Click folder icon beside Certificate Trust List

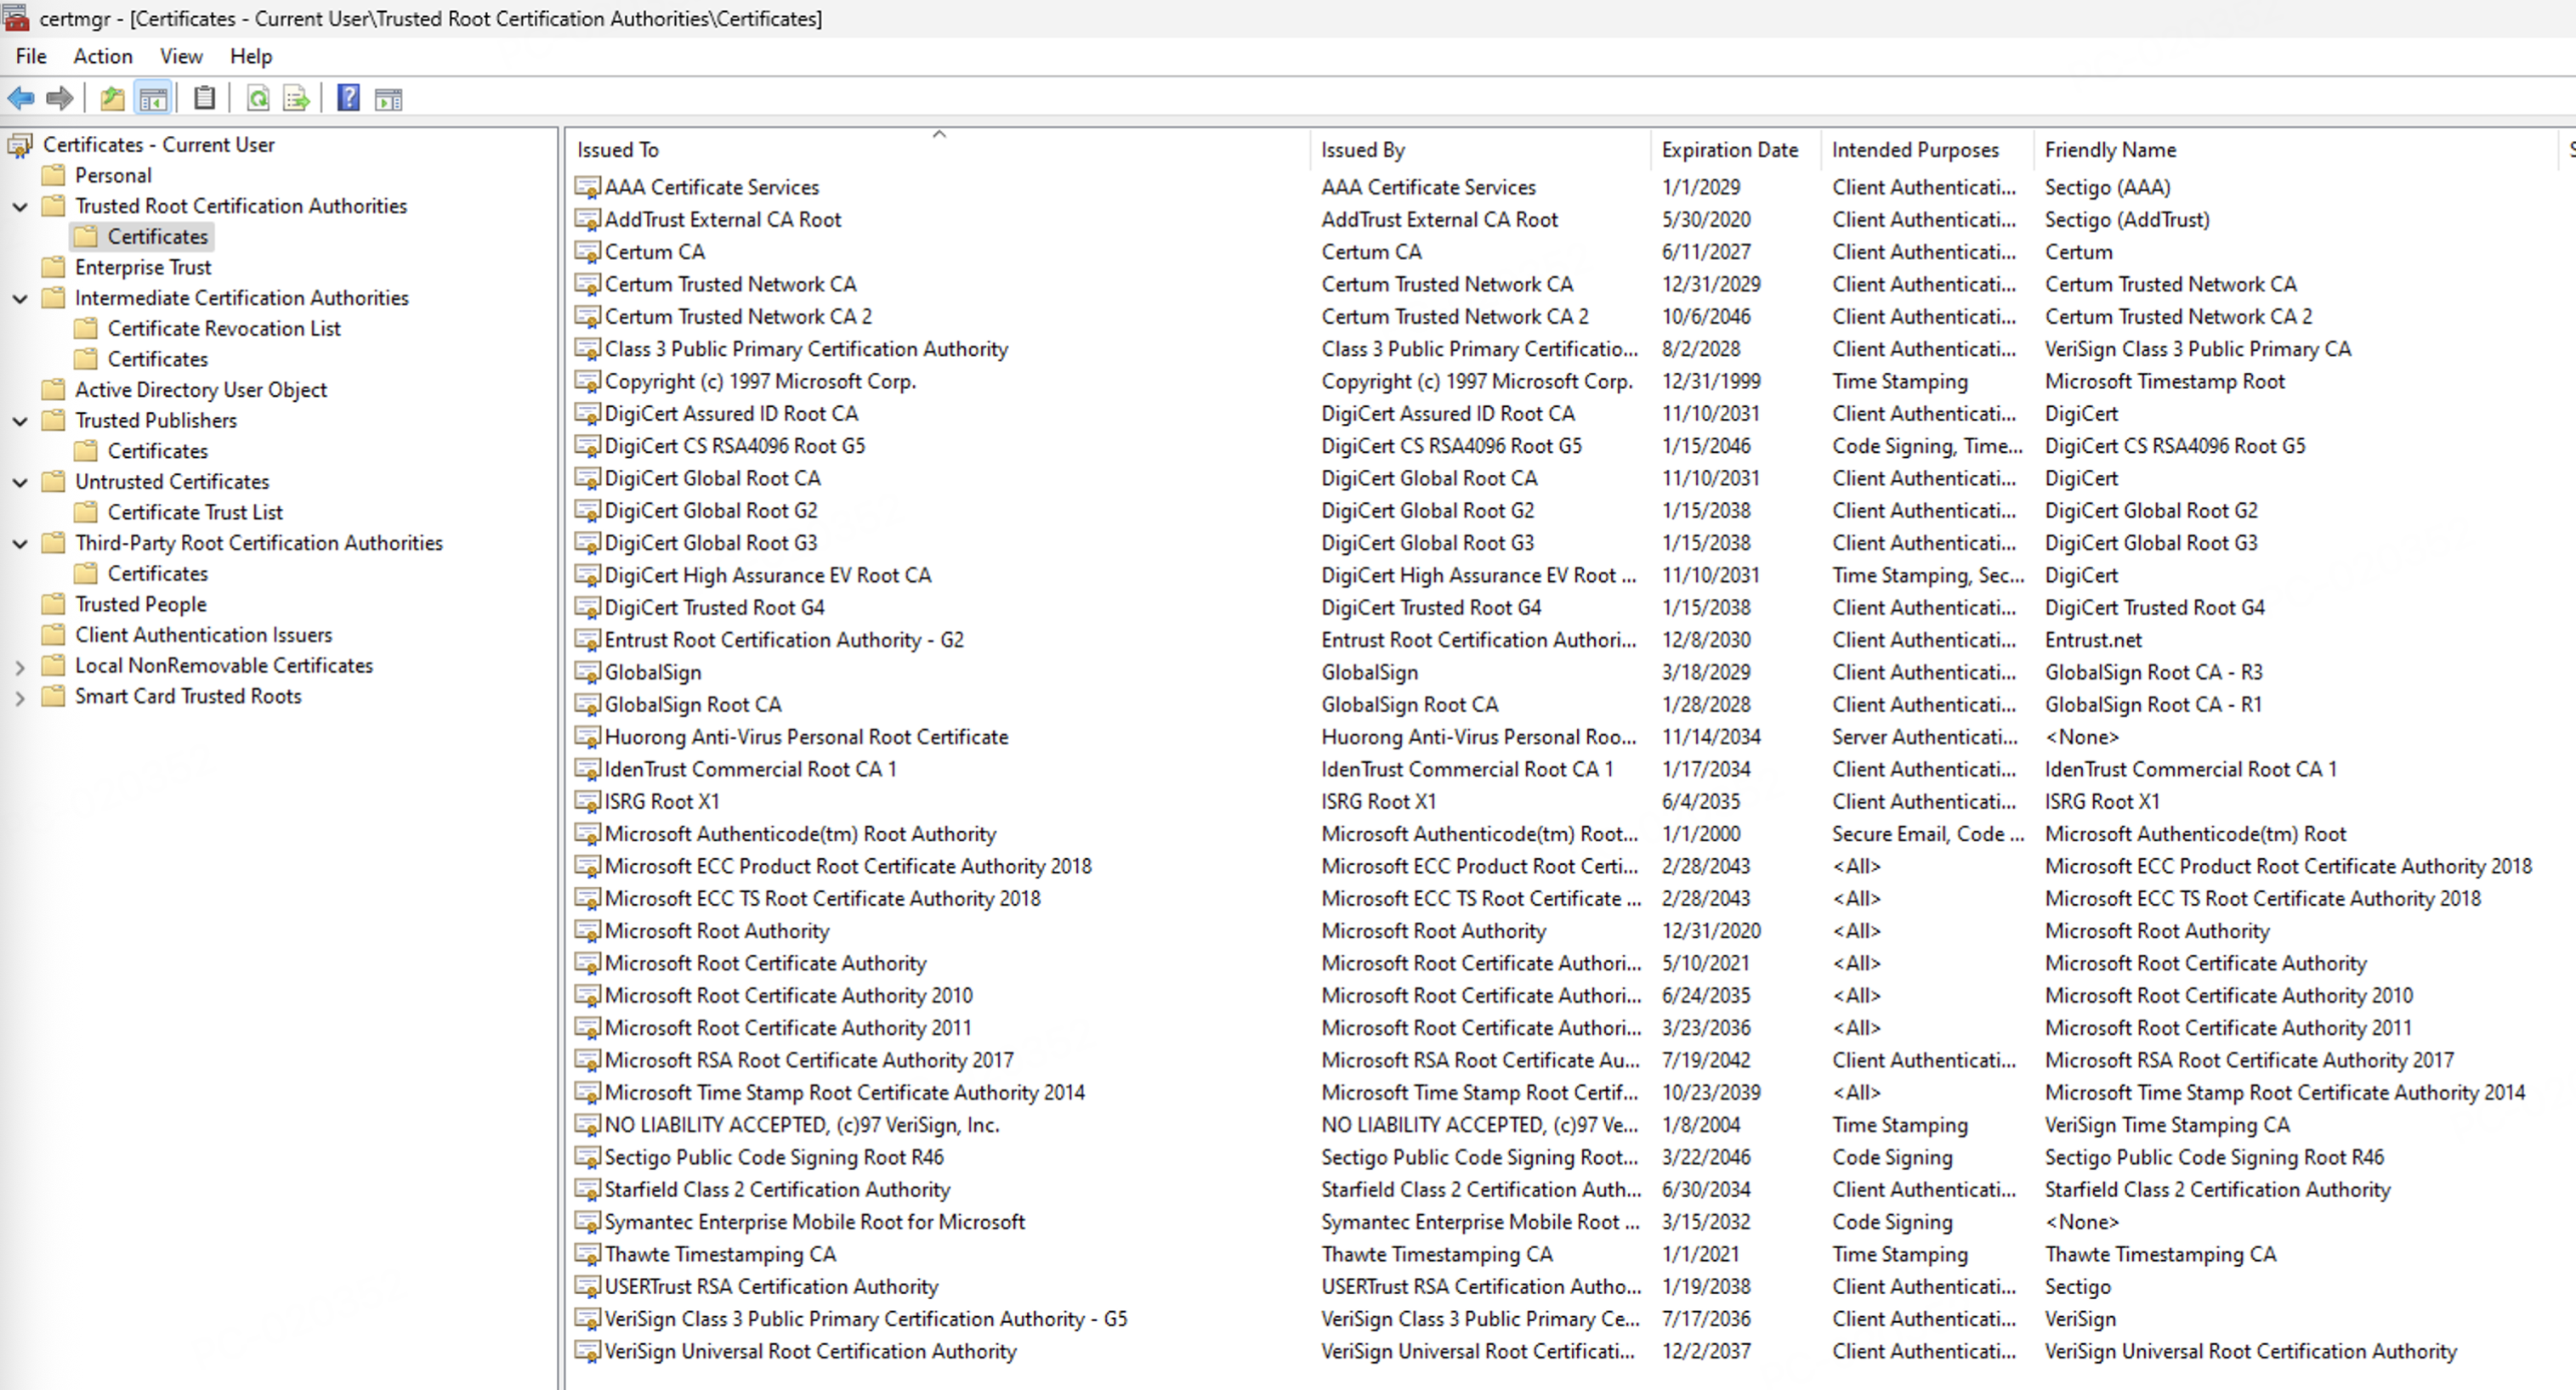[x=86, y=511]
